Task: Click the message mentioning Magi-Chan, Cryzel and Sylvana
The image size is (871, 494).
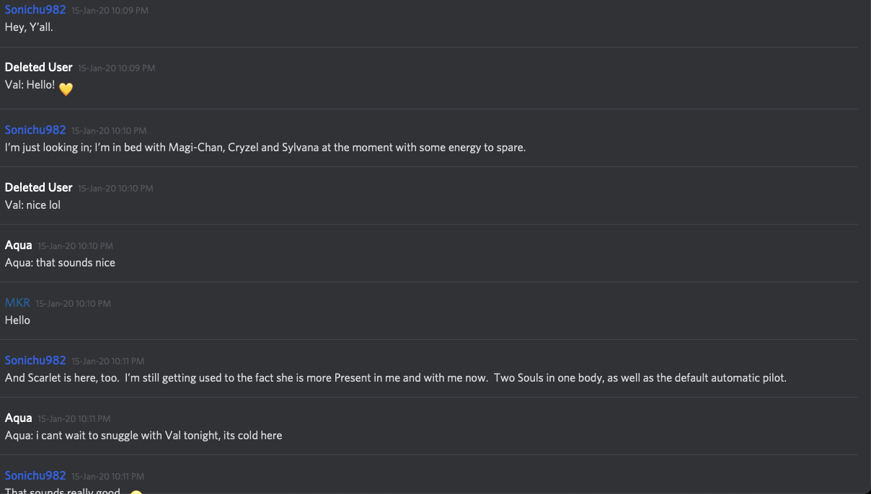Action: (x=265, y=148)
